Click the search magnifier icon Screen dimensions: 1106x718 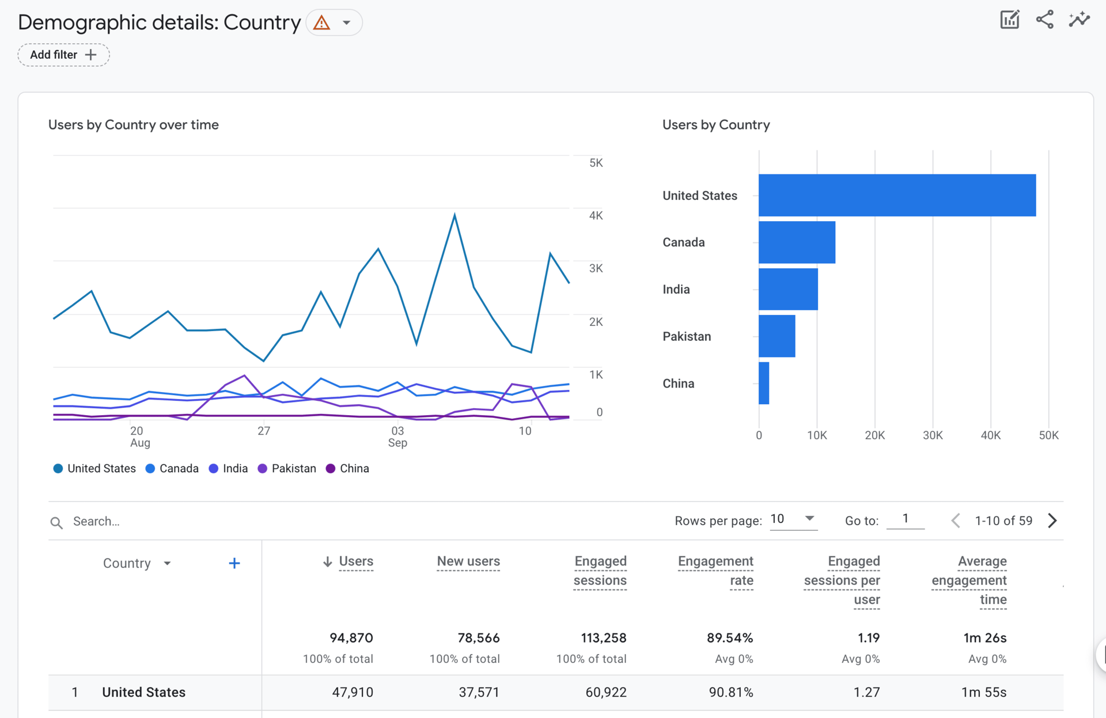(56, 522)
